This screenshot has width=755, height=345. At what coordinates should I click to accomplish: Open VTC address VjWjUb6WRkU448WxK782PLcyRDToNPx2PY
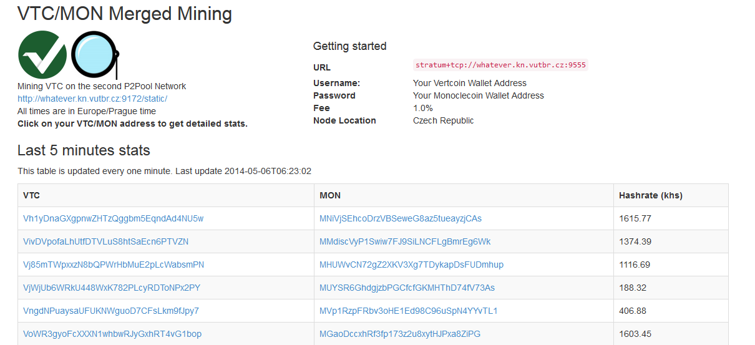click(x=112, y=288)
